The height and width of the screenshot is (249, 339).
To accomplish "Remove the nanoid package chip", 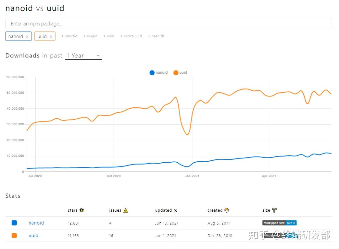I will pos(27,36).
